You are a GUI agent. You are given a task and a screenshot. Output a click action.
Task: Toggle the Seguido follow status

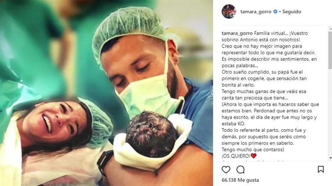tap(292, 12)
